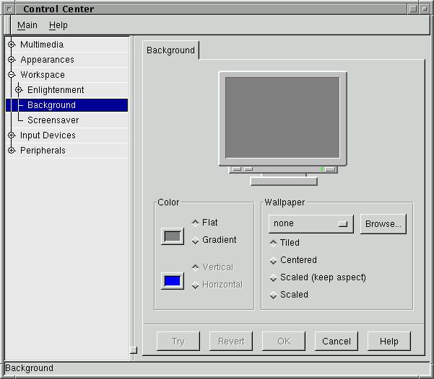Image resolution: width=434 pixels, height=379 pixels.
Task: Select the Centered wallpaper option
Action: click(274, 261)
